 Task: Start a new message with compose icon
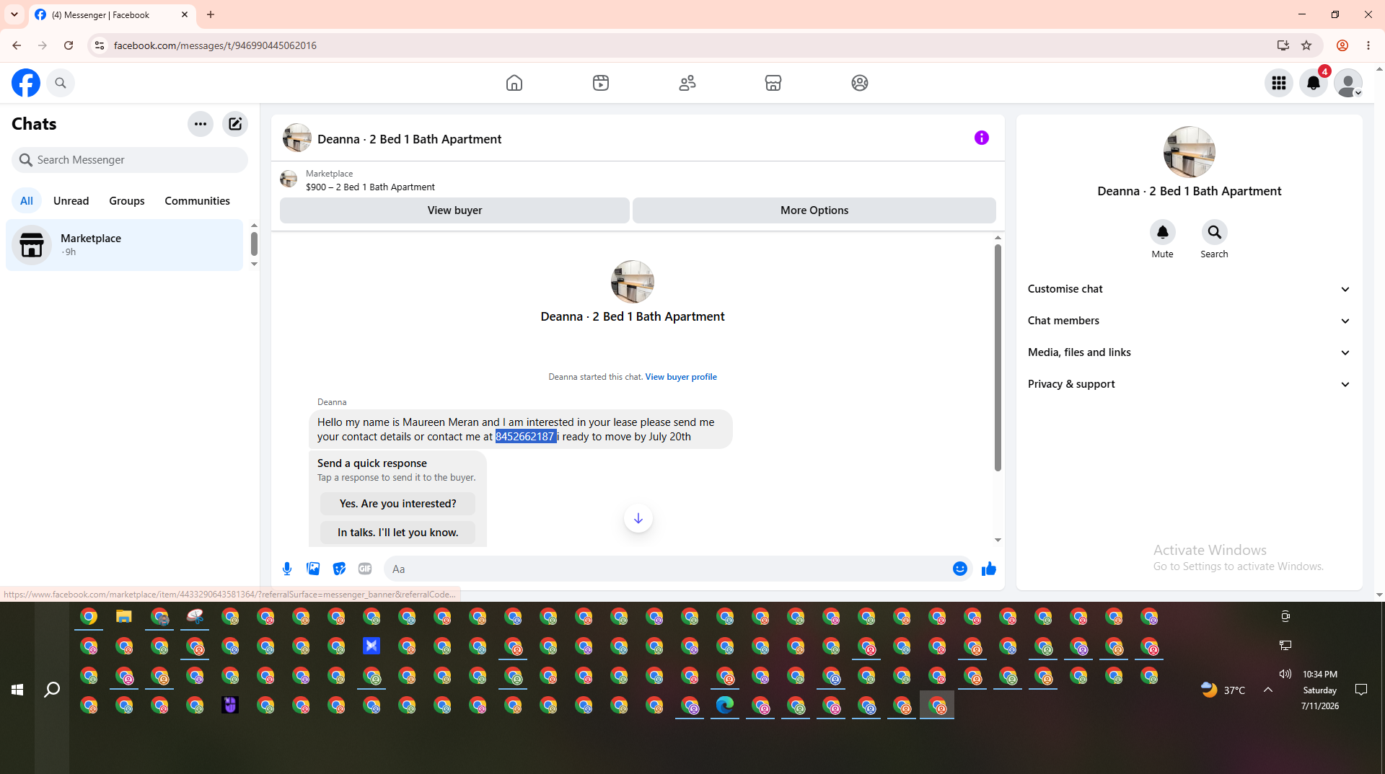click(x=235, y=124)
